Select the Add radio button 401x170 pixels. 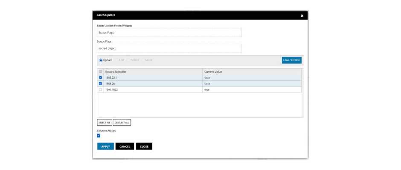116,60
